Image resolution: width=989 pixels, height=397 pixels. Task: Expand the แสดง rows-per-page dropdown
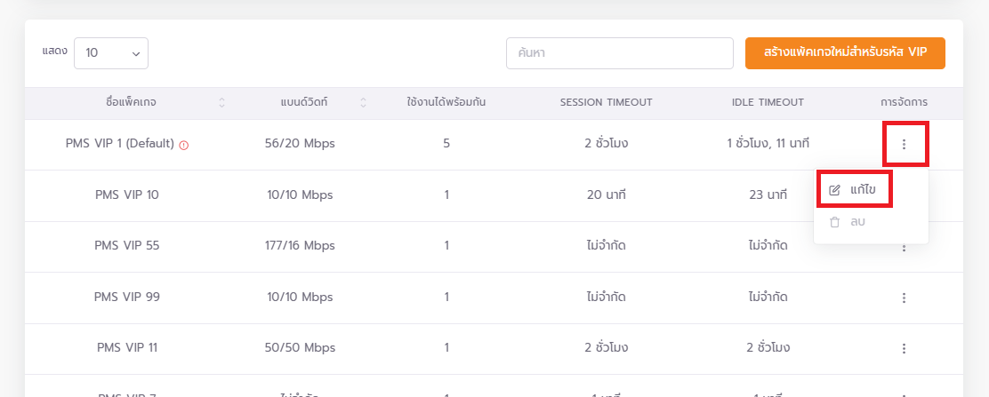(111, 53)
